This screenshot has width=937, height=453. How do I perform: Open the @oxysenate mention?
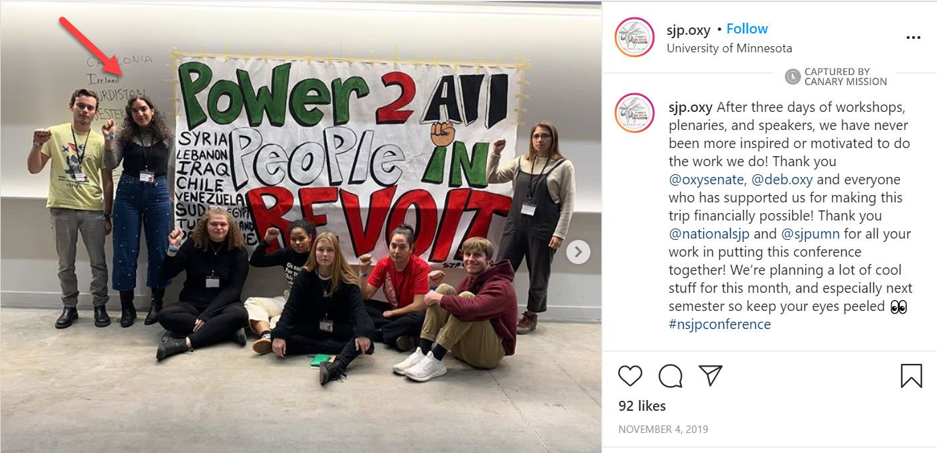coord(706,180)
